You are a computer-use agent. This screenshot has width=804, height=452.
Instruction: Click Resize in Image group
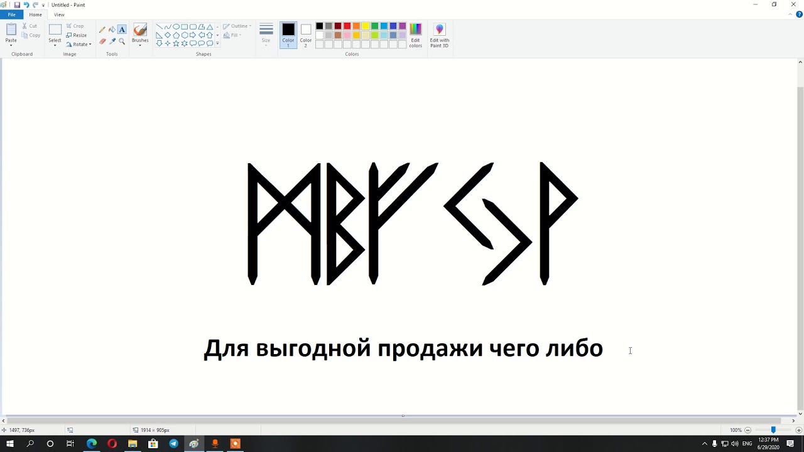coord(77,35)
